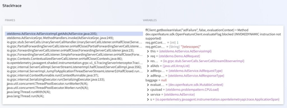Select the AdServiceGrpc MethodHandlers.invoke frame

(x=74, y=38)
